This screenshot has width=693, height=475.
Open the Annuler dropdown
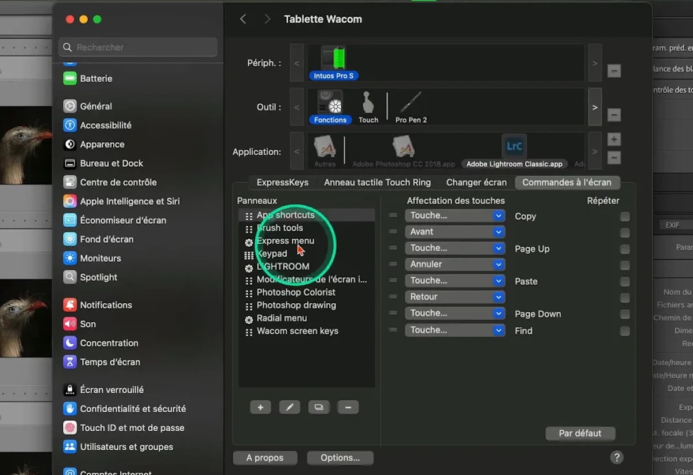tap(455, 265)
